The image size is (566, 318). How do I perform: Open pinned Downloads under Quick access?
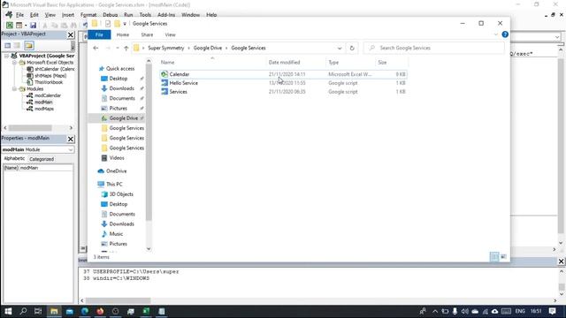click(x=122, y=88)
